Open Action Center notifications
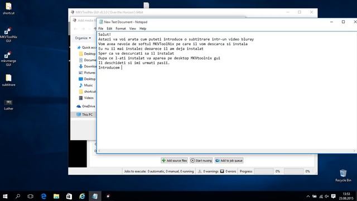 pyautogui.click(x=334, y=196)
